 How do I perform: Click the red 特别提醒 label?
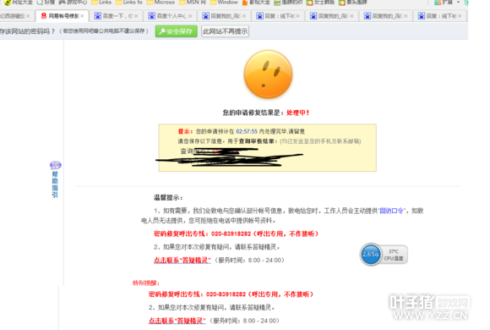tap(146, 283)
